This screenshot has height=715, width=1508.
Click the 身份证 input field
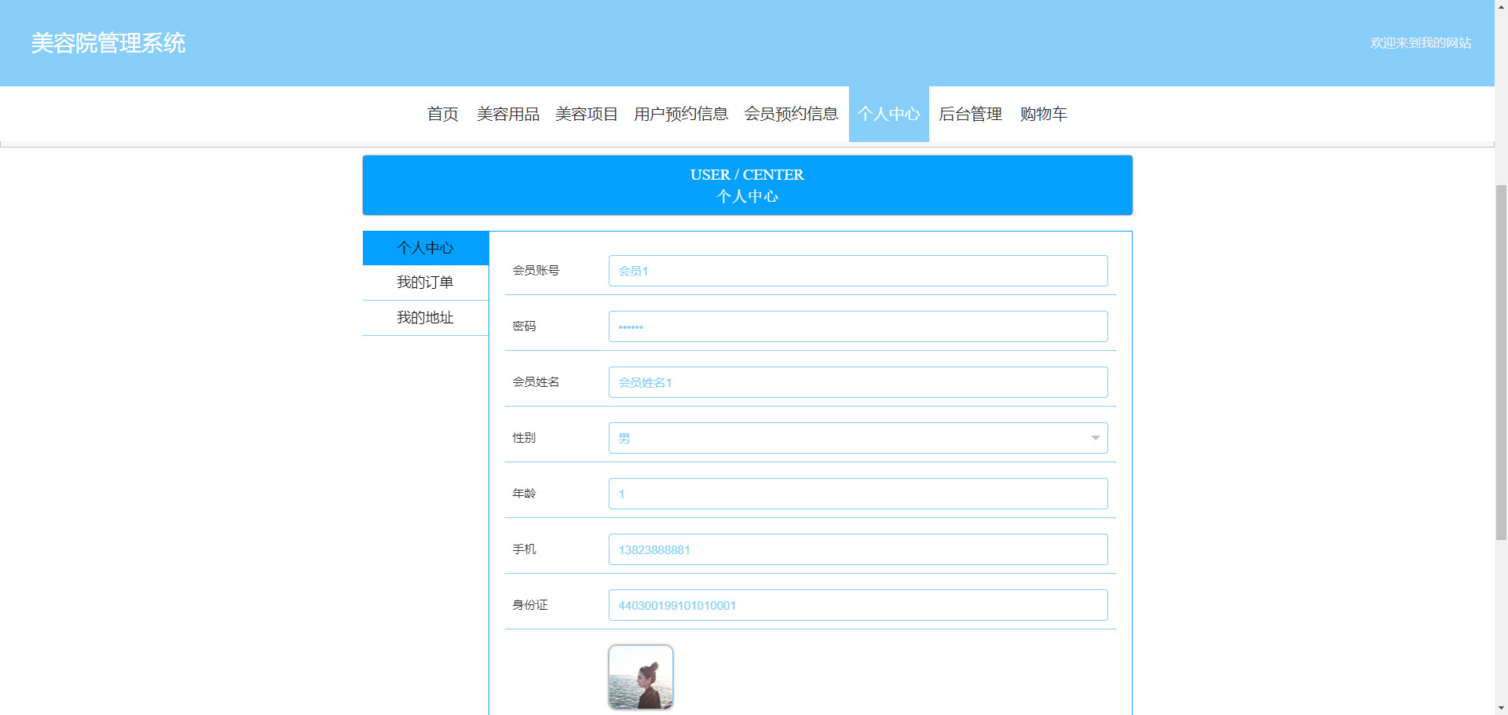point(858,605)
